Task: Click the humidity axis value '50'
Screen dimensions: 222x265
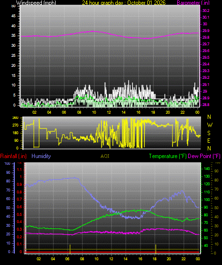Action: pos(8,208)
